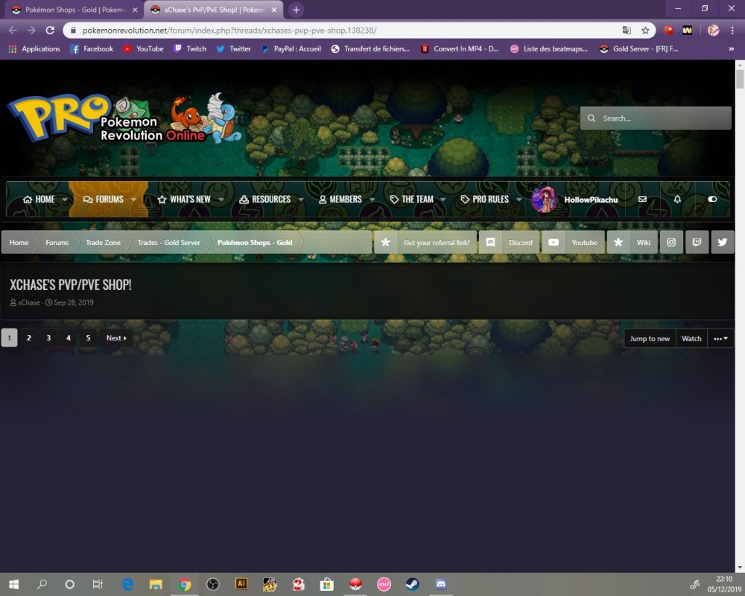Expand the Resources dropdown arrow
The width and height of the screenshot is (745, 596).
pyautogui.click(x=301, y=199)
